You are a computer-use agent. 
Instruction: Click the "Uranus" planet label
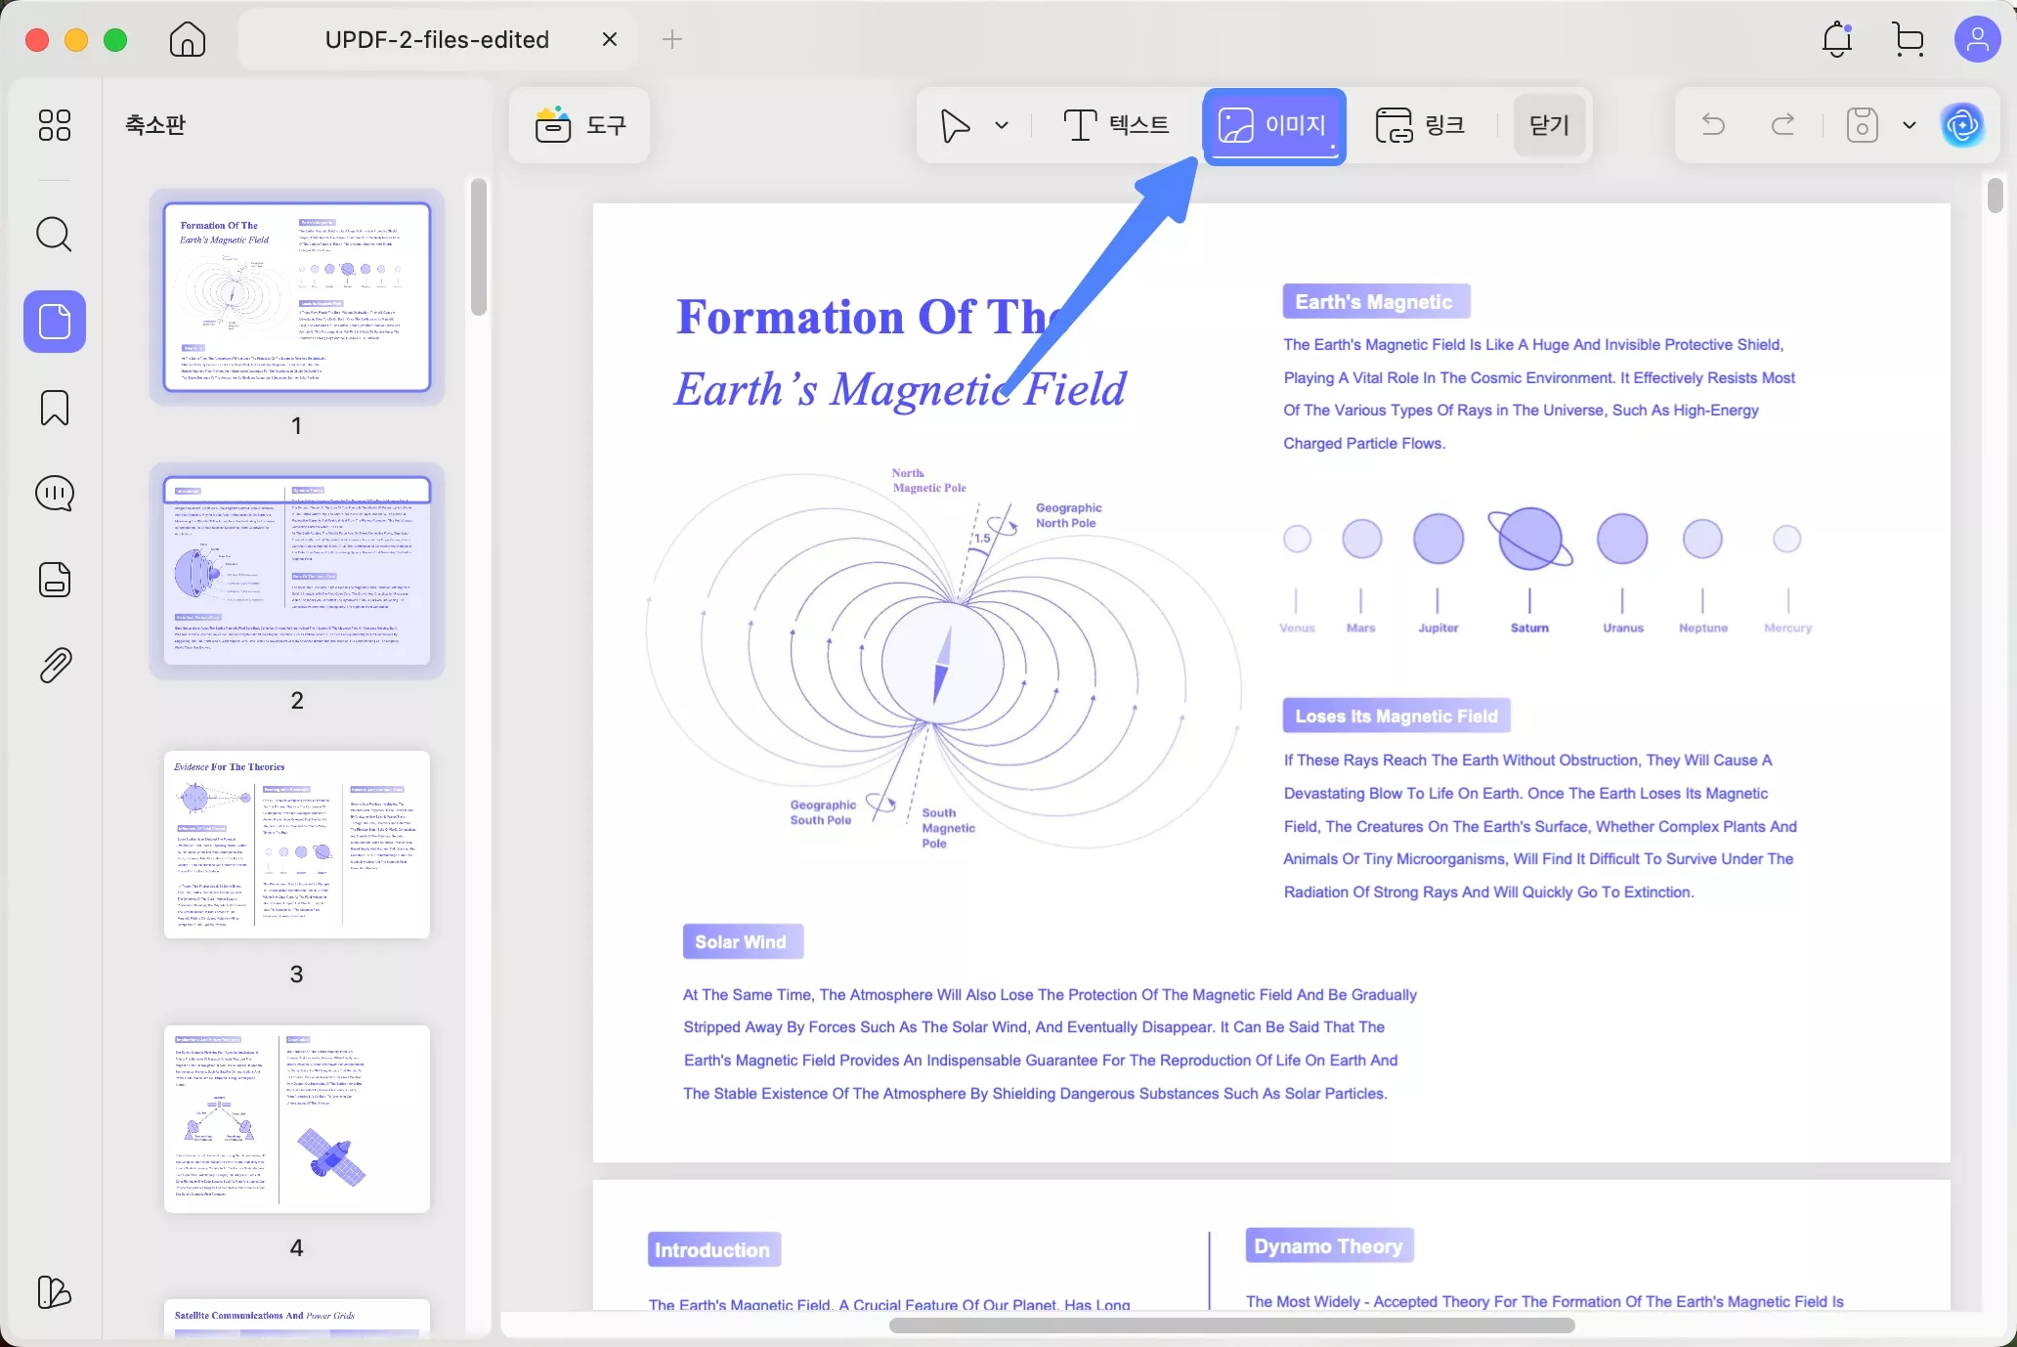pyautogui.click(x=1622, y=628)
